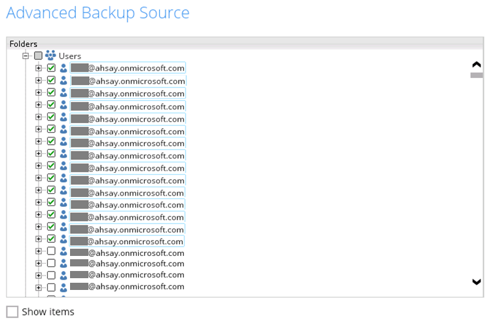Click the last checked user's person icon
This screenshot has width=491, height=324.
click(64, 240)
